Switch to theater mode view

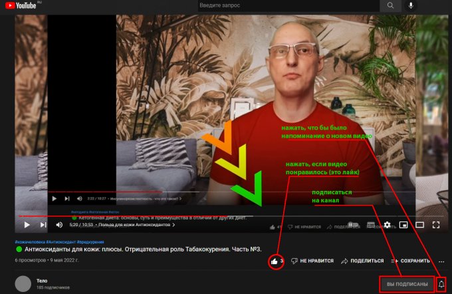[x=419, y=225]
